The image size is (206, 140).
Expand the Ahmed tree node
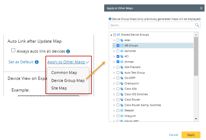(x=114, y=62)
